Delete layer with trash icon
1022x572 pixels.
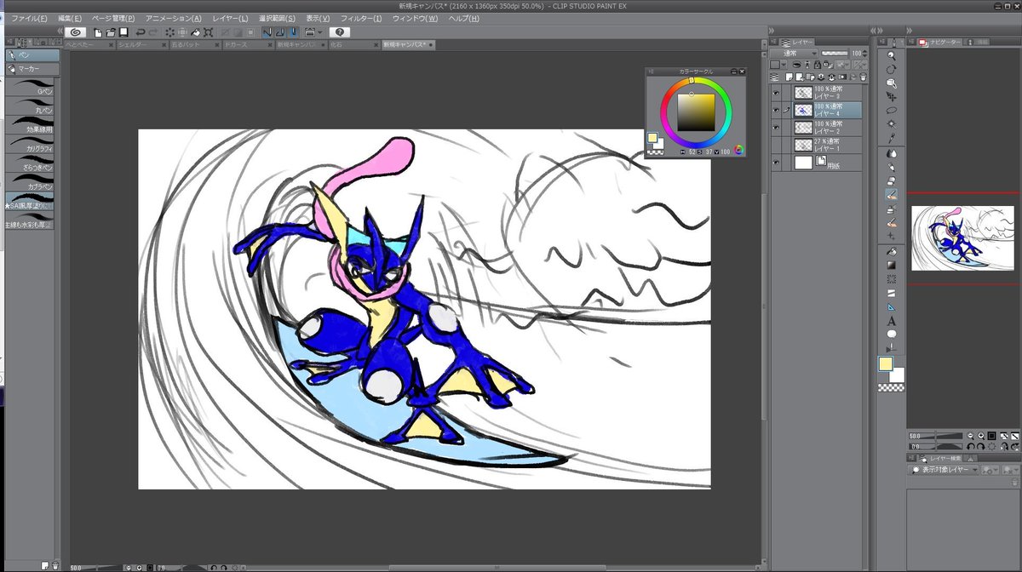coord(863,76)
